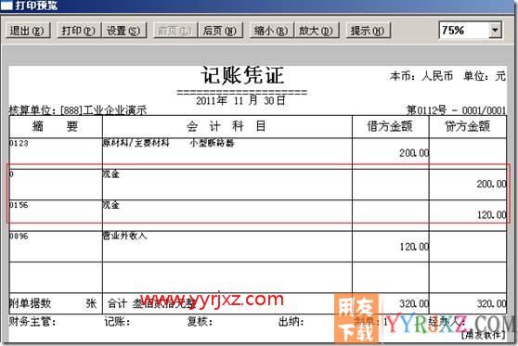Image resolution: width=518 pixels, height=346 pixels.
Task: Click the 退出(E) exit button
Action: [28, 31]
